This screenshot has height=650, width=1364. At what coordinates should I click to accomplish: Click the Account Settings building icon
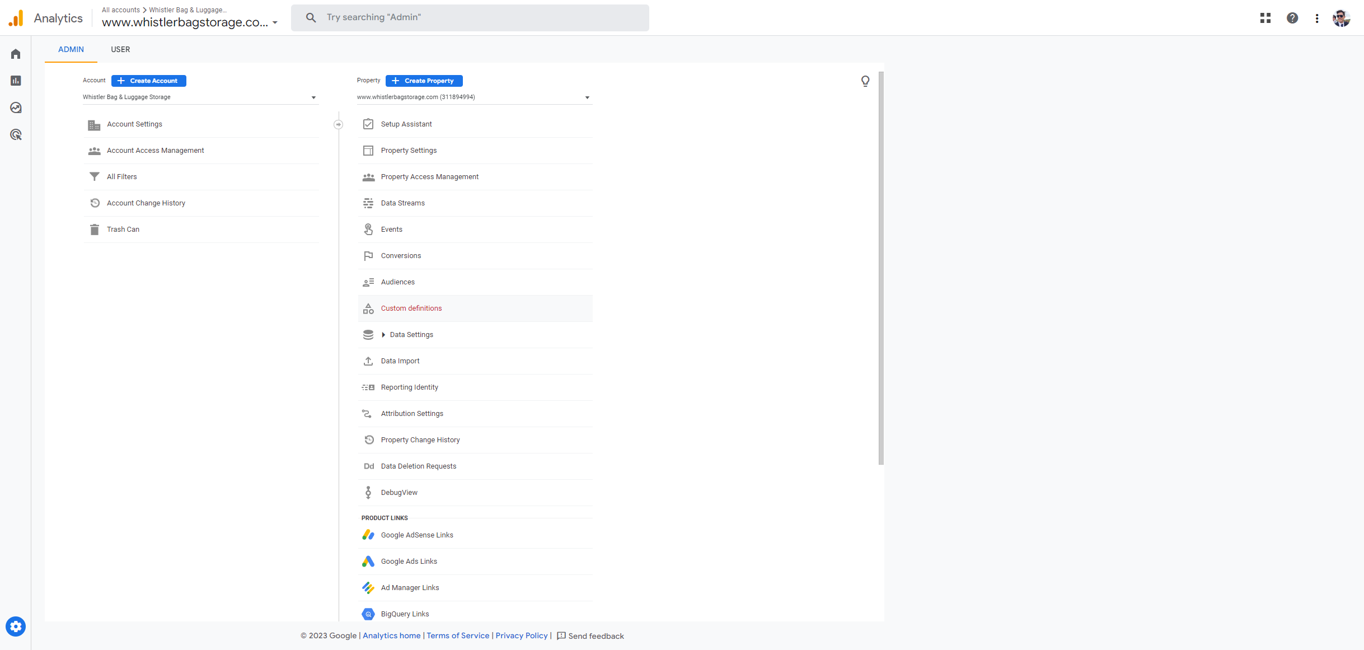click(94, 124)
